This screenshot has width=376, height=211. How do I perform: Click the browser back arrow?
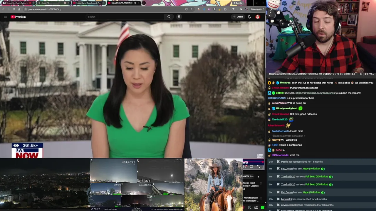(3, 9)
